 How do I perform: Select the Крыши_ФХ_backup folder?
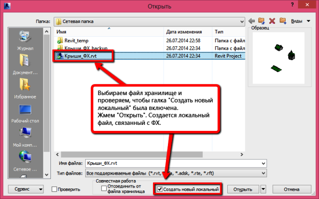pos(82,48)
